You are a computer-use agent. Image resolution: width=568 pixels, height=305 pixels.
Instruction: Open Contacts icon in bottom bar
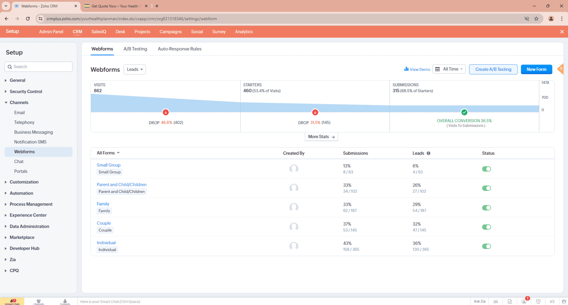click(65, 301)
